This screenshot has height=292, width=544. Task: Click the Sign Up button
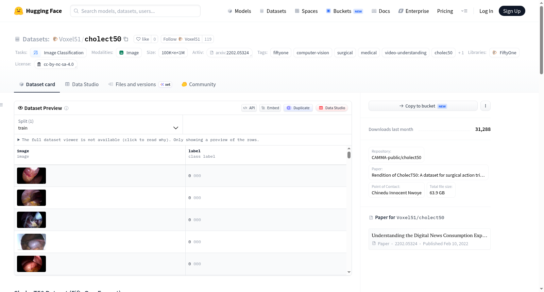click(512, 11)
